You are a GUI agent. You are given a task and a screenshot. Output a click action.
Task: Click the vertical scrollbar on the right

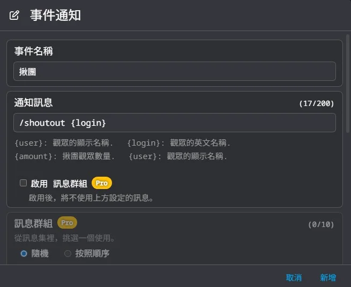click(348, 84)
